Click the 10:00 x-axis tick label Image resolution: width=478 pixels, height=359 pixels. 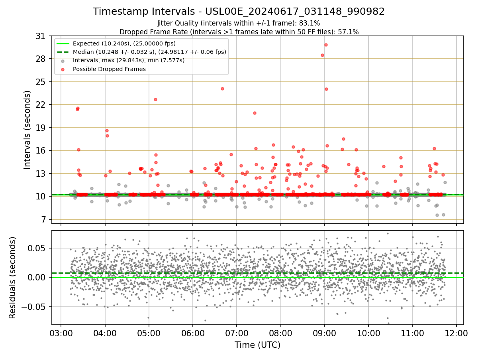click(368, 333)
